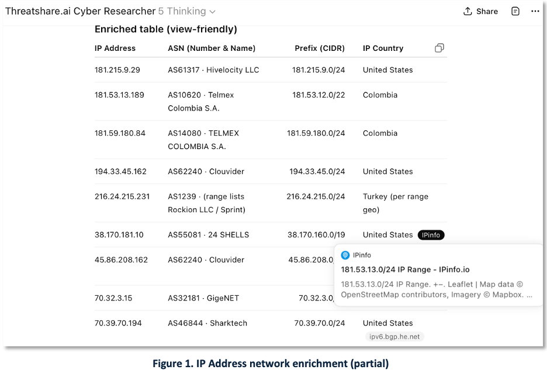Open the ipv6.bgp.he.net source citation

point(394,336)
